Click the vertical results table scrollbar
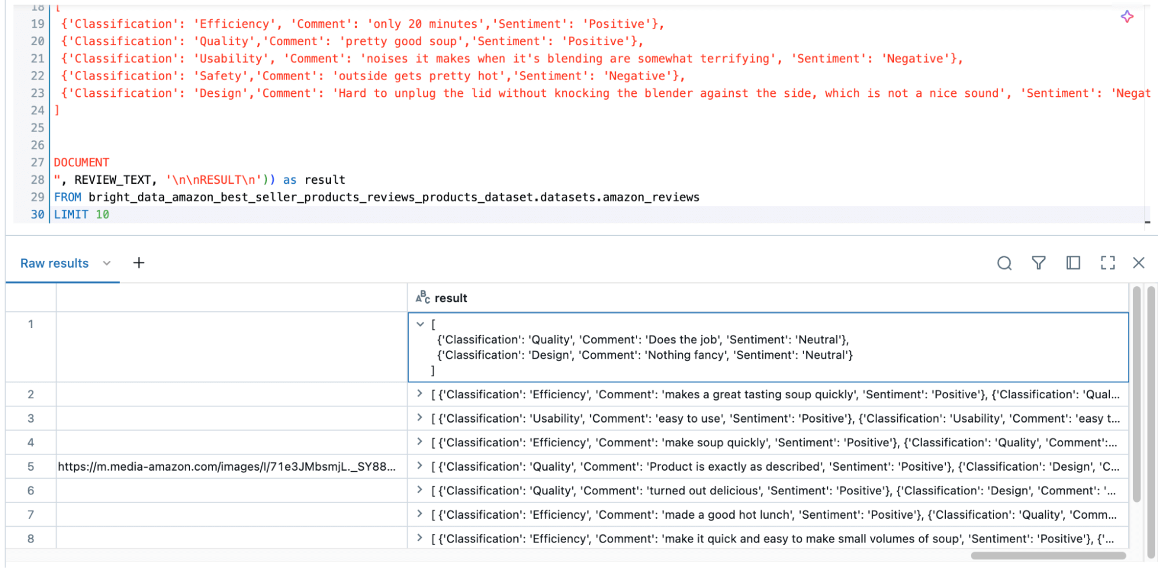The height and width of the screenshot is (568, 1158). 1136,394
